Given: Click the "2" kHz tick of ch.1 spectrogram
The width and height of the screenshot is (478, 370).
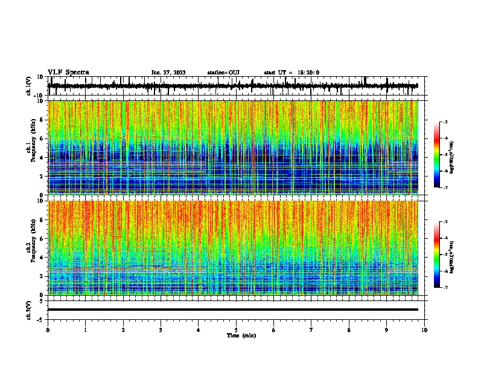Looking at the screenshot, I should click(x=42, y=176).
